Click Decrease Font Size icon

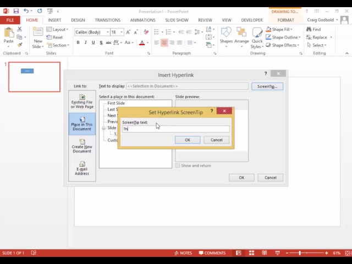[x=136, y=32]
